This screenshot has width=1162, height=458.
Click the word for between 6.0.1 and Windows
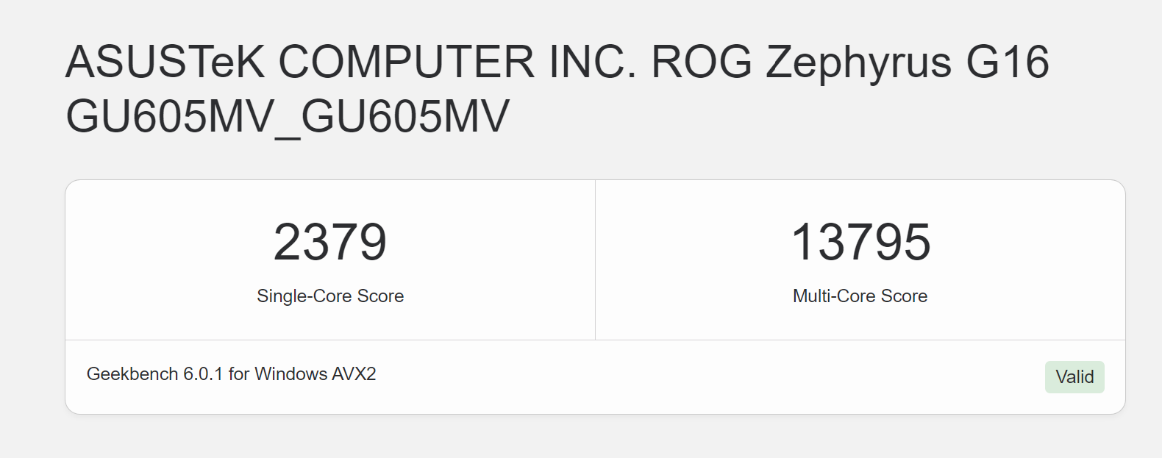[x=239, y=374]
